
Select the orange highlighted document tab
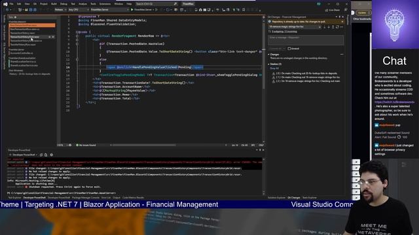point(32,25)
